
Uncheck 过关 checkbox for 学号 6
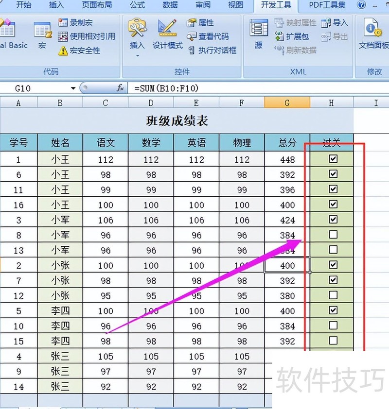(333, 174)
